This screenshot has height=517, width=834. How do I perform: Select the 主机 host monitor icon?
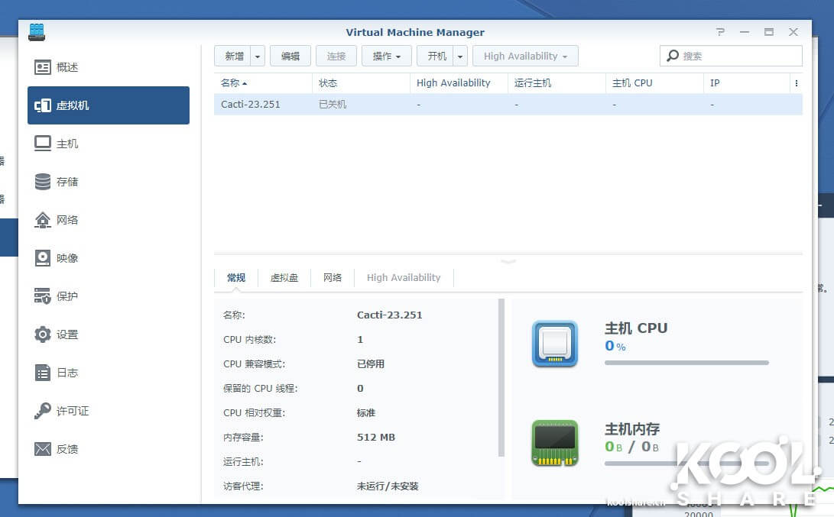pos(43,144)
